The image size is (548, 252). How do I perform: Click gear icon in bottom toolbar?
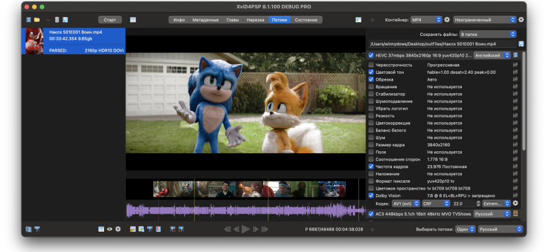pos(118,229)
